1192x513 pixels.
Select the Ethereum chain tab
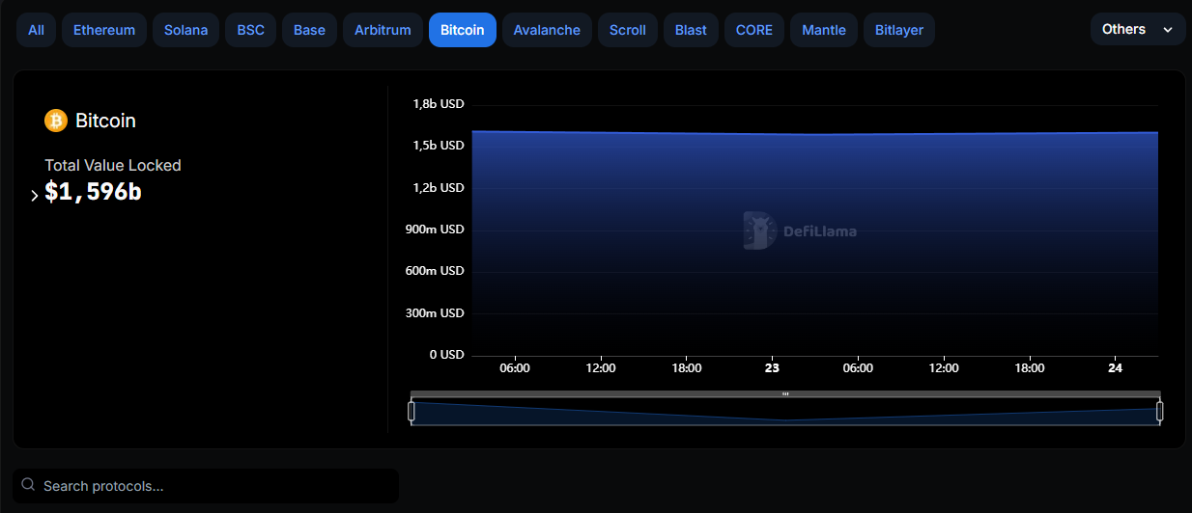pos(104,30)
